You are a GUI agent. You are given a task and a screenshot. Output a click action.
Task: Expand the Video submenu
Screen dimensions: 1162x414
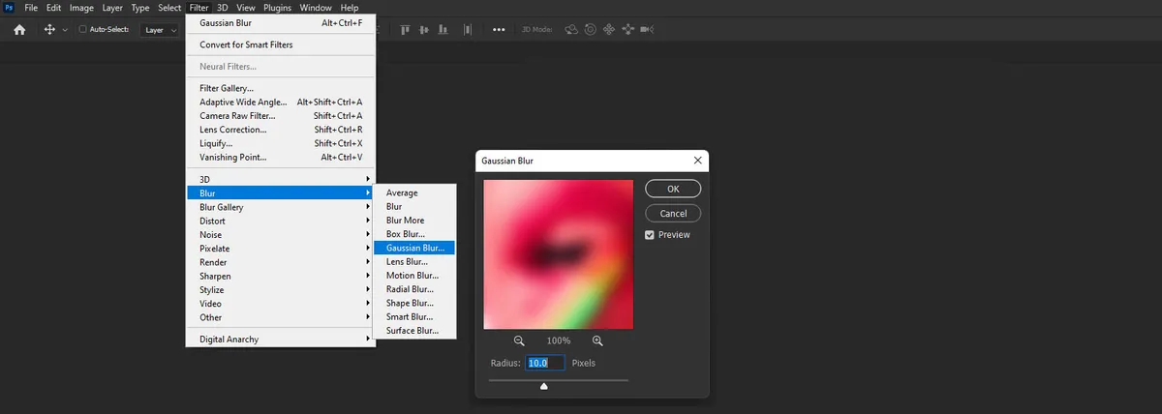pos(281,304)
